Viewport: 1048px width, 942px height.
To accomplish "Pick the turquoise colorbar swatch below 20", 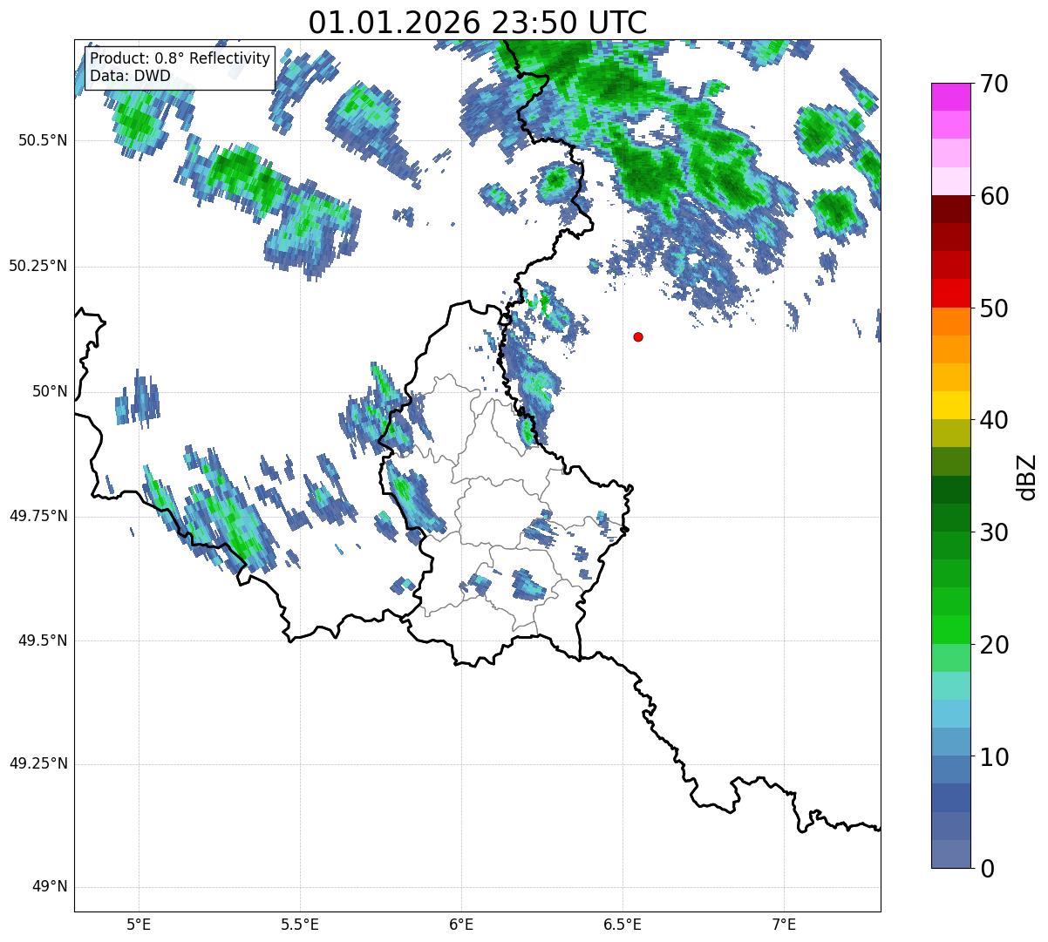I will click(x=950, y=686).
